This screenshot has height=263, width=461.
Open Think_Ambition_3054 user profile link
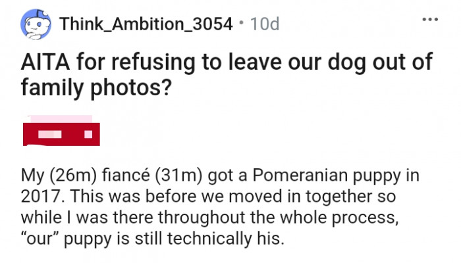point(146,25)
